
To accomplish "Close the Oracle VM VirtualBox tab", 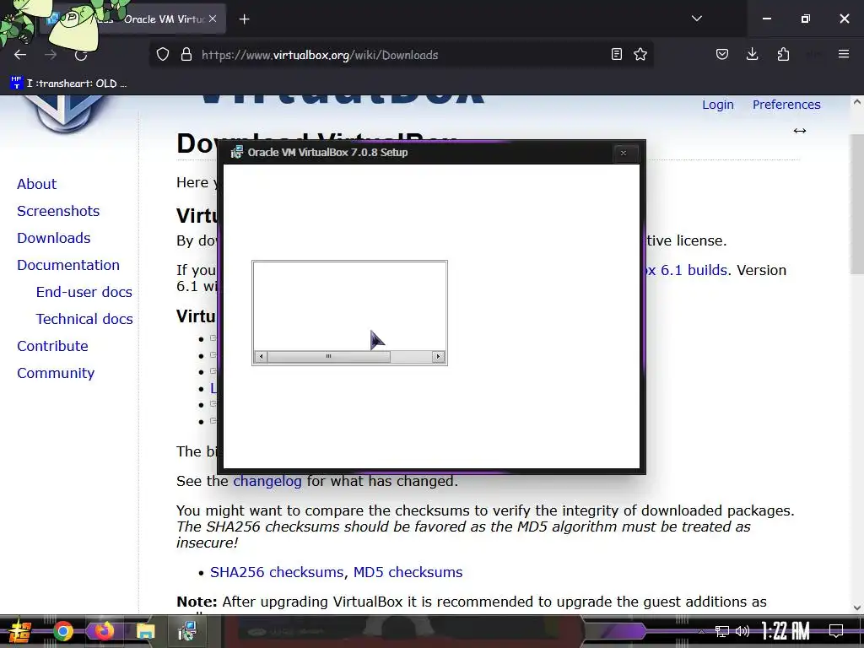I will pos(213,19).
